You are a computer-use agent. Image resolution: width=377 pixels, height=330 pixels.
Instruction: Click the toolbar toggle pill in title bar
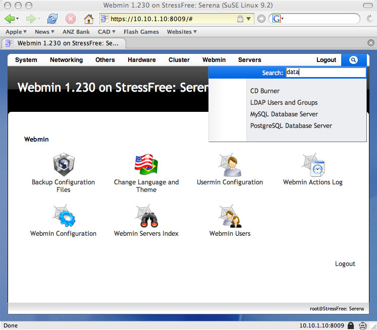(368, 5)
